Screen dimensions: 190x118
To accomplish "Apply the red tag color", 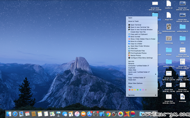I will tap(129, 90).
